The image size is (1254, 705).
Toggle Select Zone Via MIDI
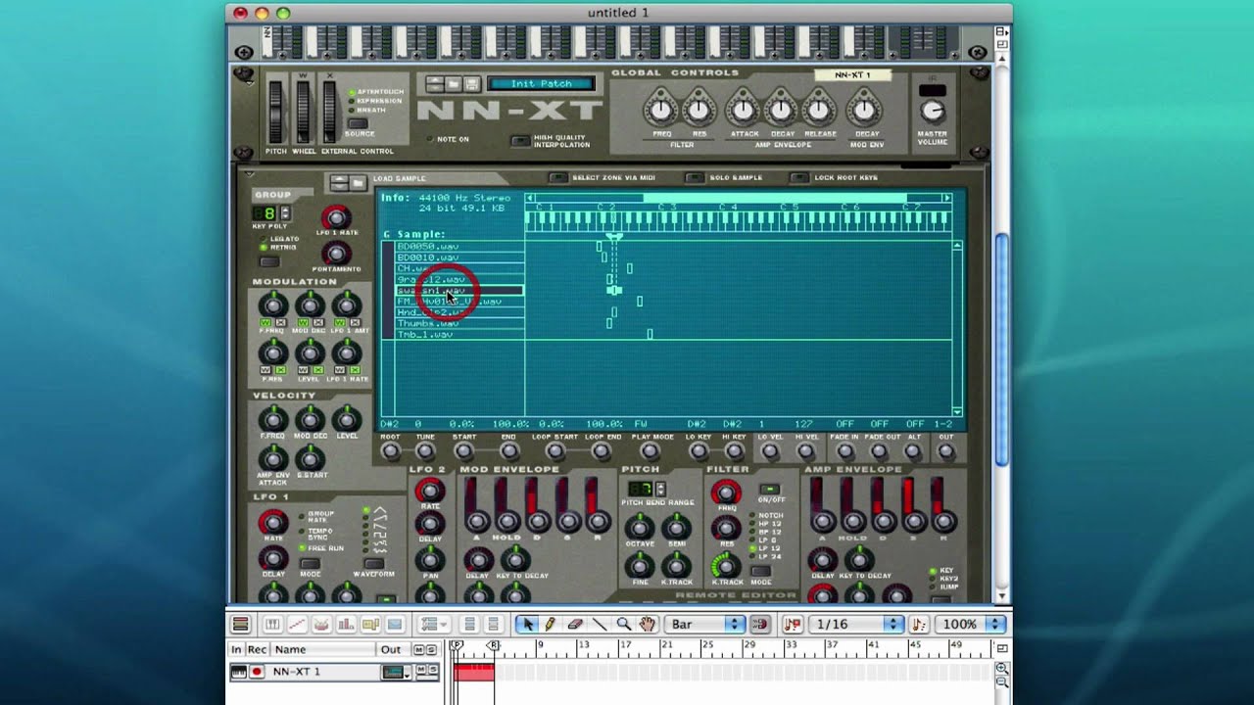(558, 177)
